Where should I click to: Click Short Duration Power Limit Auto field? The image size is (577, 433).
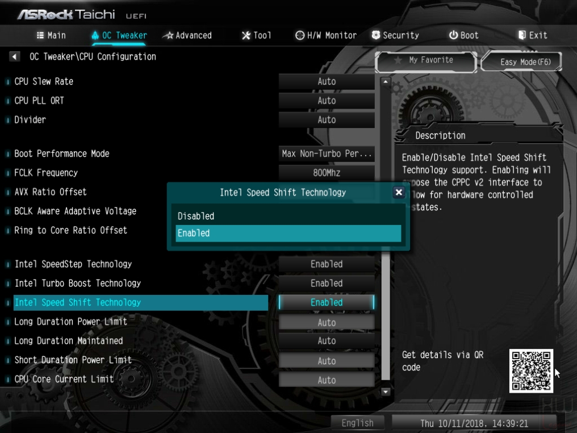[x=327, y=361]
